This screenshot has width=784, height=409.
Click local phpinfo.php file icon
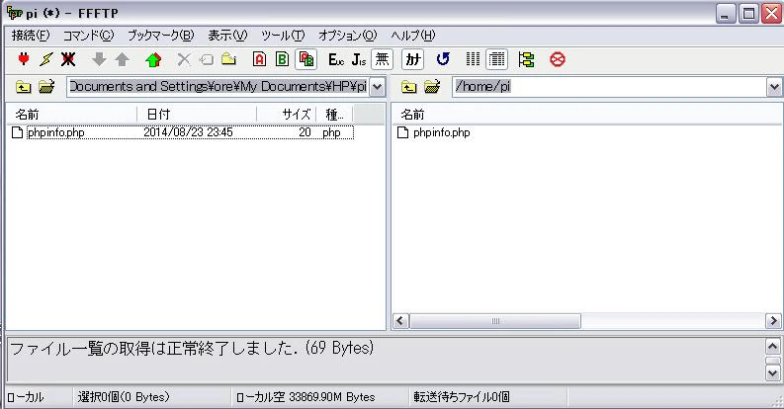(x=18, y=132)
